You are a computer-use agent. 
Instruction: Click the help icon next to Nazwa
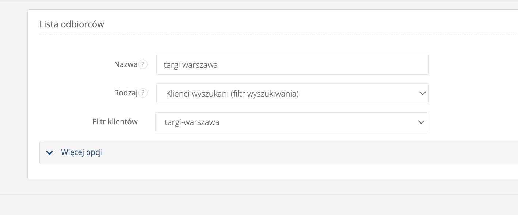tap(143, 64)
